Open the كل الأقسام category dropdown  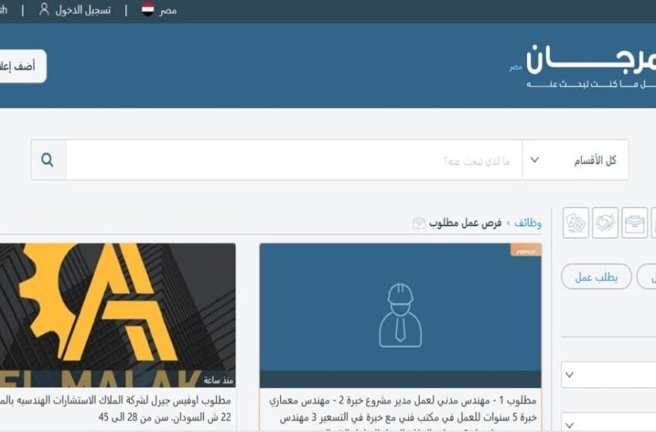[x=575, y=160]
